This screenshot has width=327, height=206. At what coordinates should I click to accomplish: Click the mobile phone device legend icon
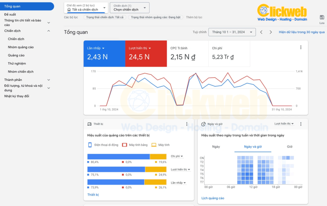pos(90,145)
